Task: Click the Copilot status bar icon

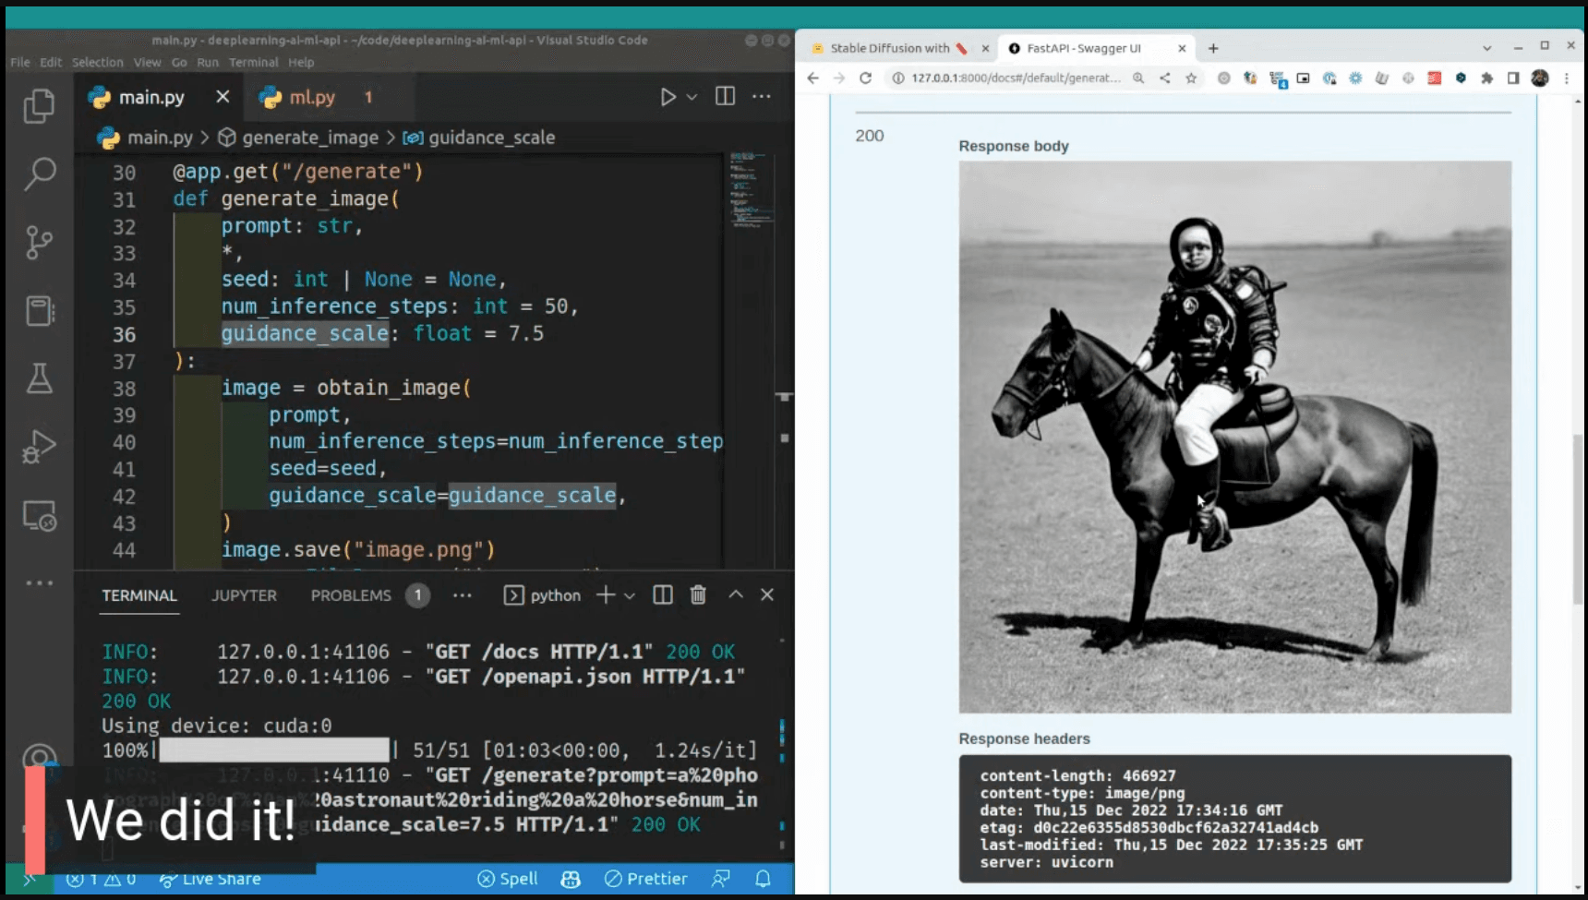Action: click(571, 879)
